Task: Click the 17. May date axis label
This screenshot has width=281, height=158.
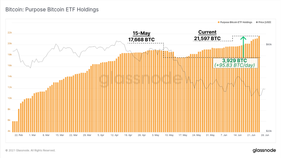Action: pos(183,135)
